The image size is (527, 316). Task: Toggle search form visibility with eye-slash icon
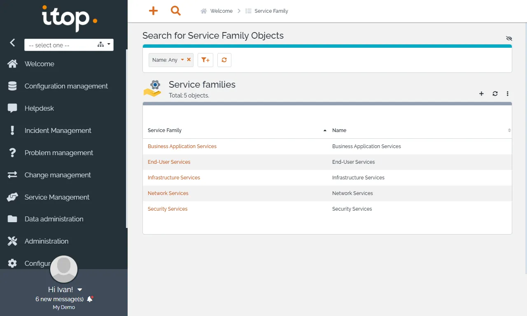point(509,38)
